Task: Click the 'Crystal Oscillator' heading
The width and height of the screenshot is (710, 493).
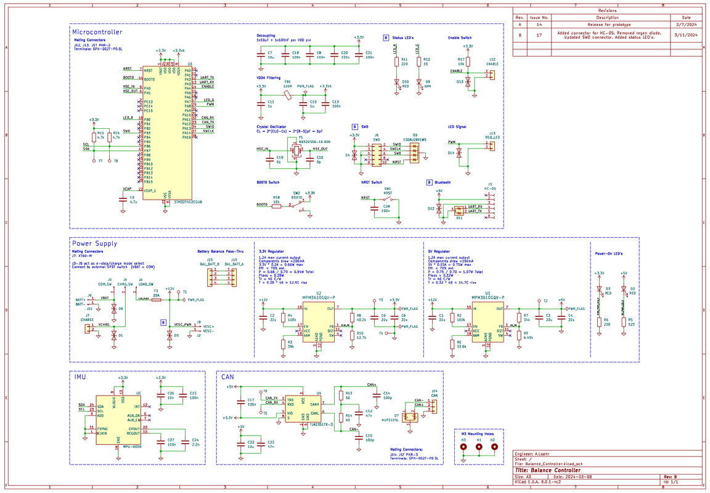Action: (271, 127)
